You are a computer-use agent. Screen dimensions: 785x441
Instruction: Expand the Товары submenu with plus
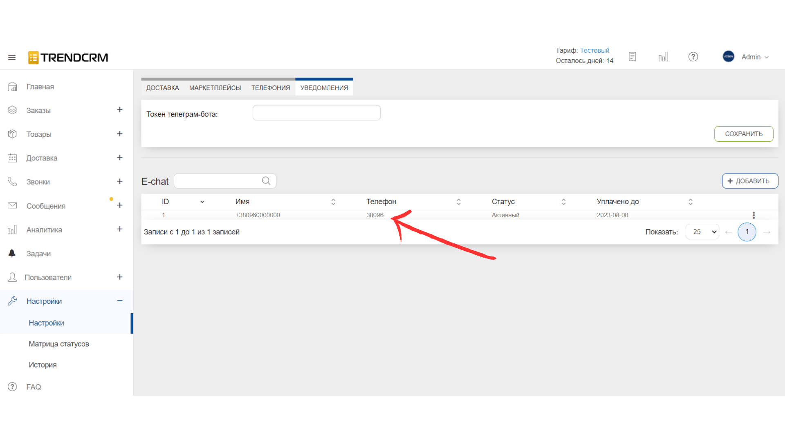click(x=120, y=134)
